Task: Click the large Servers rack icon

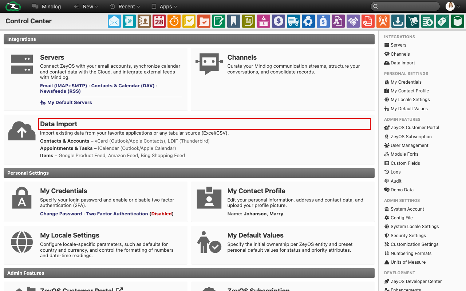Action: click(22, 64)
